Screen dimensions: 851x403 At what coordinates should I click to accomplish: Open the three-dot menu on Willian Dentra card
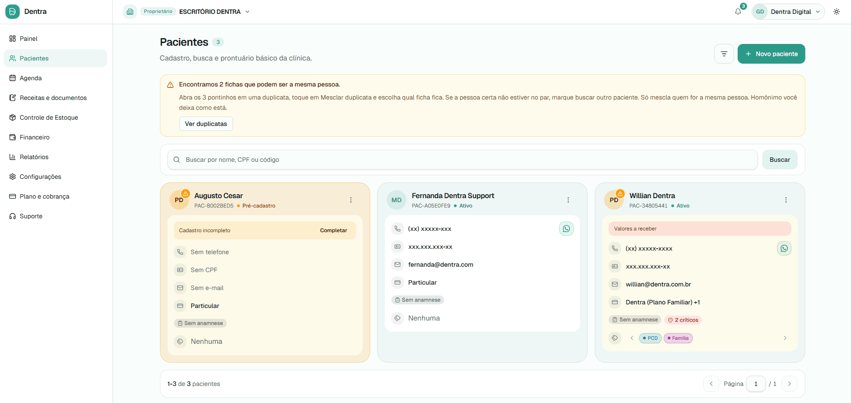coord(786,200)
